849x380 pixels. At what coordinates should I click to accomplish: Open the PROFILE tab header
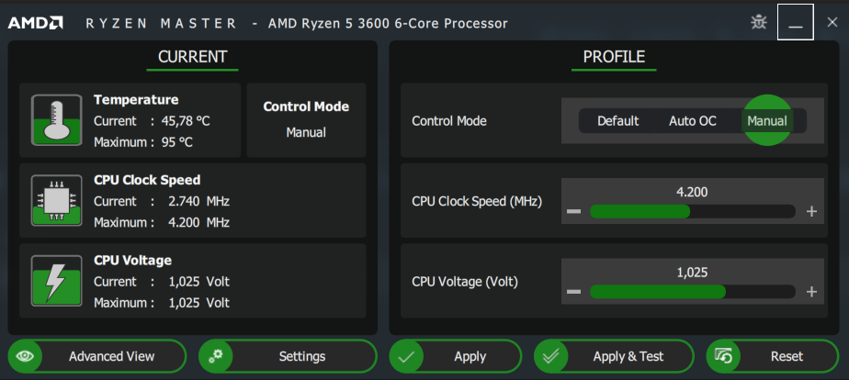coord(614,57)
